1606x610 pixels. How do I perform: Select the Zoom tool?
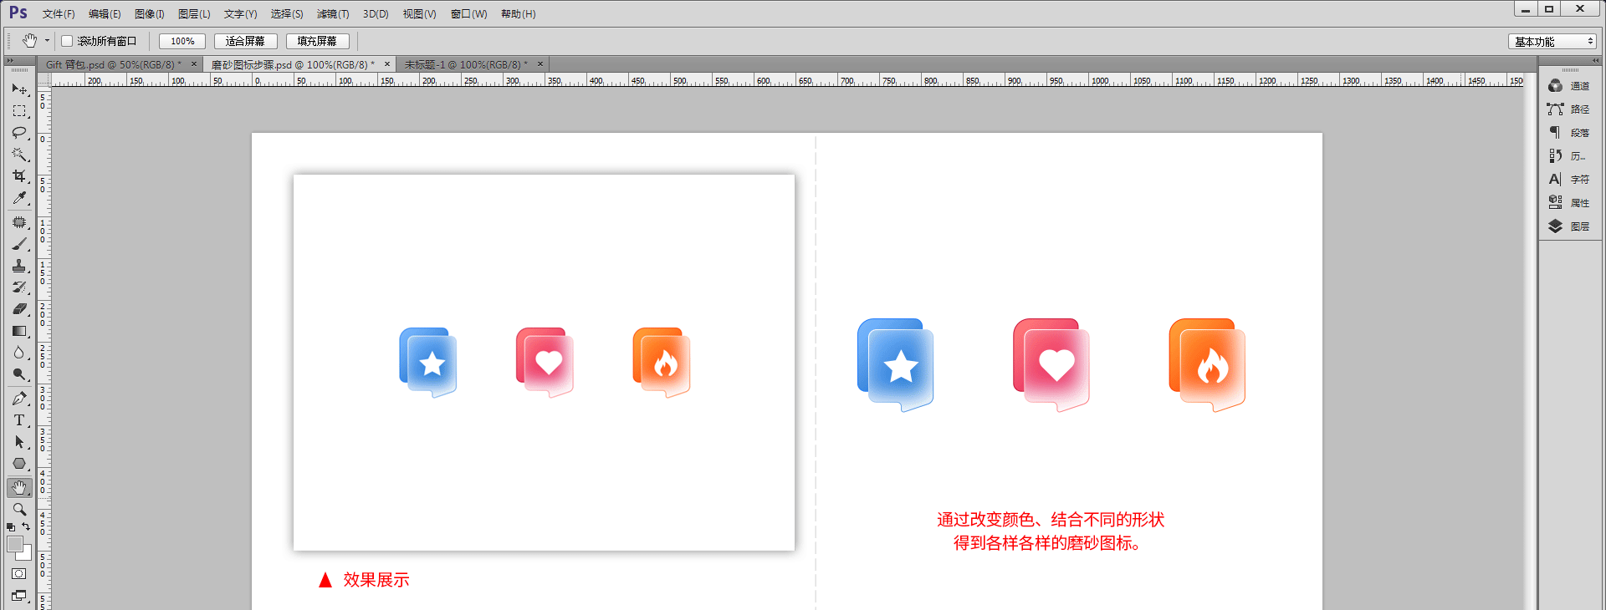coord(19,509)
